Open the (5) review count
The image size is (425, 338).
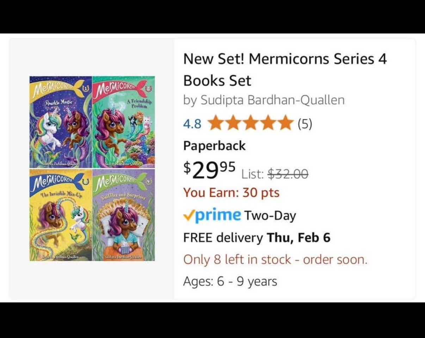[304, 124]
